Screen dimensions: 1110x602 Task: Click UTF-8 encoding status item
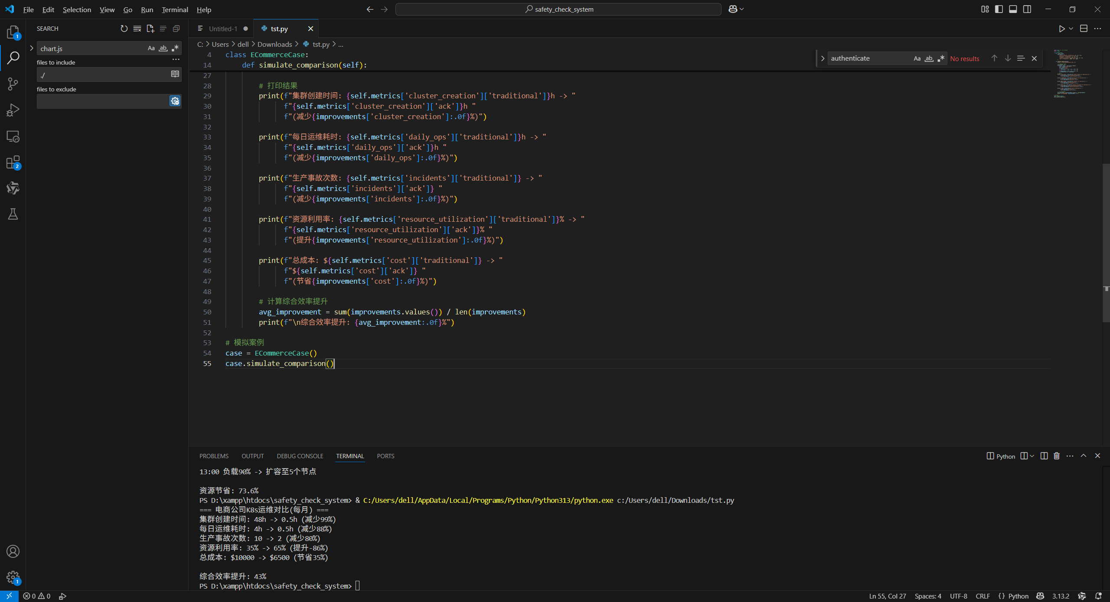click(x=958, y=596)
